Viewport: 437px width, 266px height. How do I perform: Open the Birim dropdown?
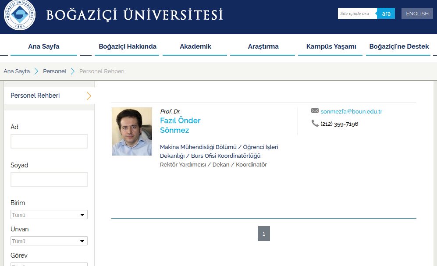49,215
